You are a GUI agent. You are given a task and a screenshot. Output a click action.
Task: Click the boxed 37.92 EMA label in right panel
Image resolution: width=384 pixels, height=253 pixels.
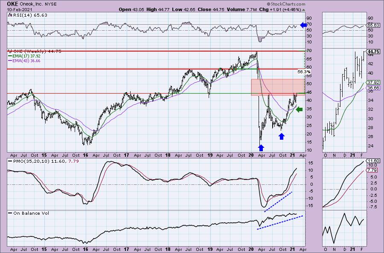[373, 83]
